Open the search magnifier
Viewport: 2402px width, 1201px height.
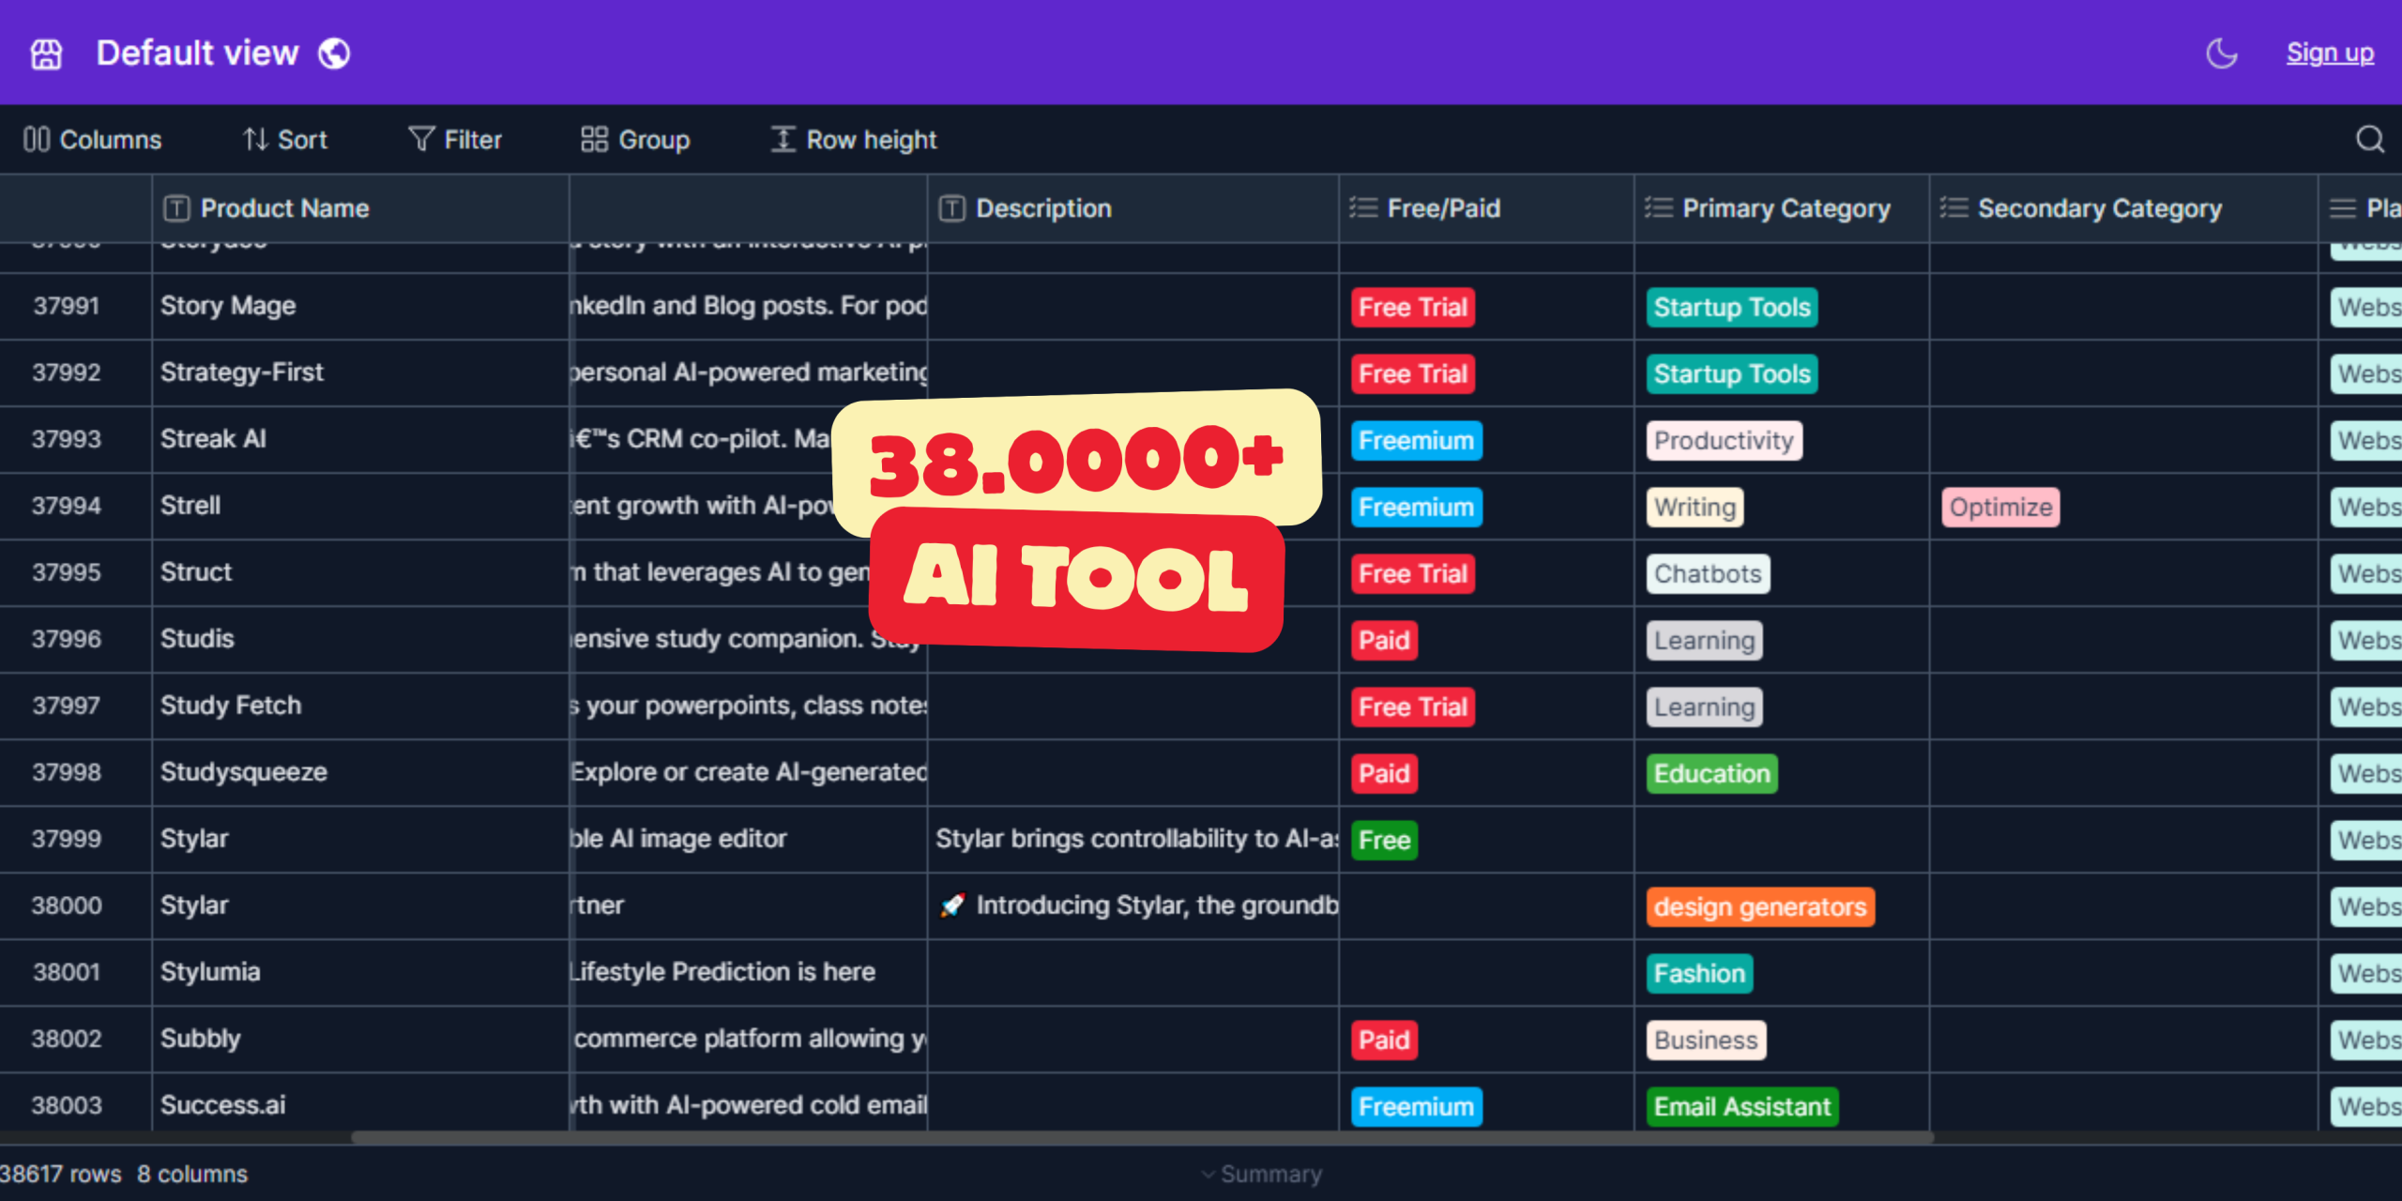pyautogui.click(x=2370, y=139)
